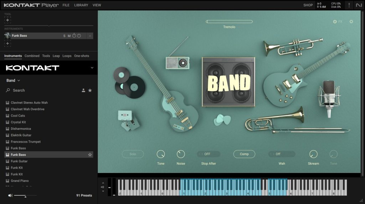Mute the preview speaker icon
Viewport: 365px width, 204px height.
tap(10, 195)
